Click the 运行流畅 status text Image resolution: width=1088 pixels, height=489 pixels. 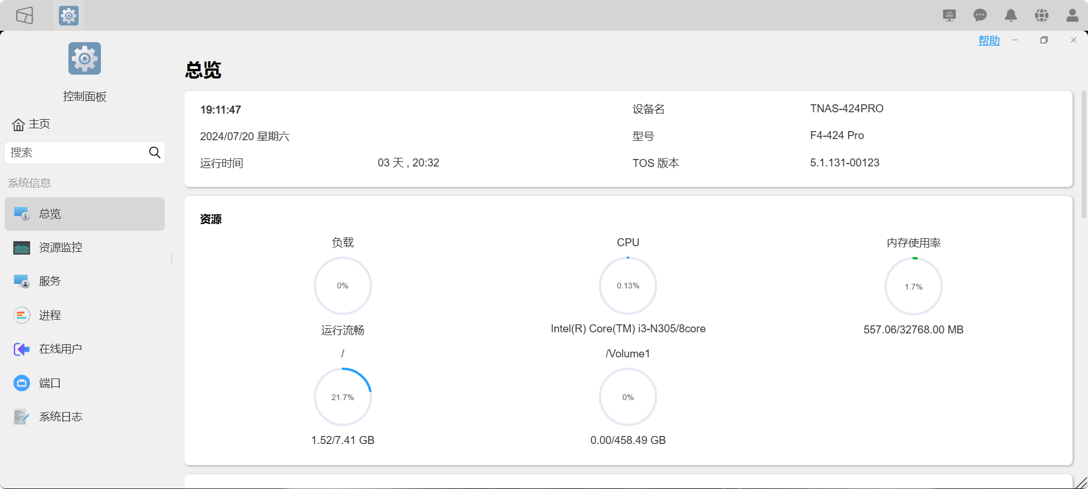pos(343,330)
